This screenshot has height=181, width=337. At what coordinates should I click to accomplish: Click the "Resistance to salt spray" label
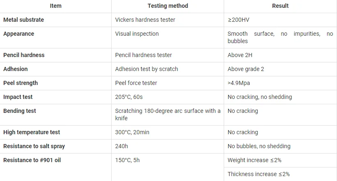(x=34, y=146)
